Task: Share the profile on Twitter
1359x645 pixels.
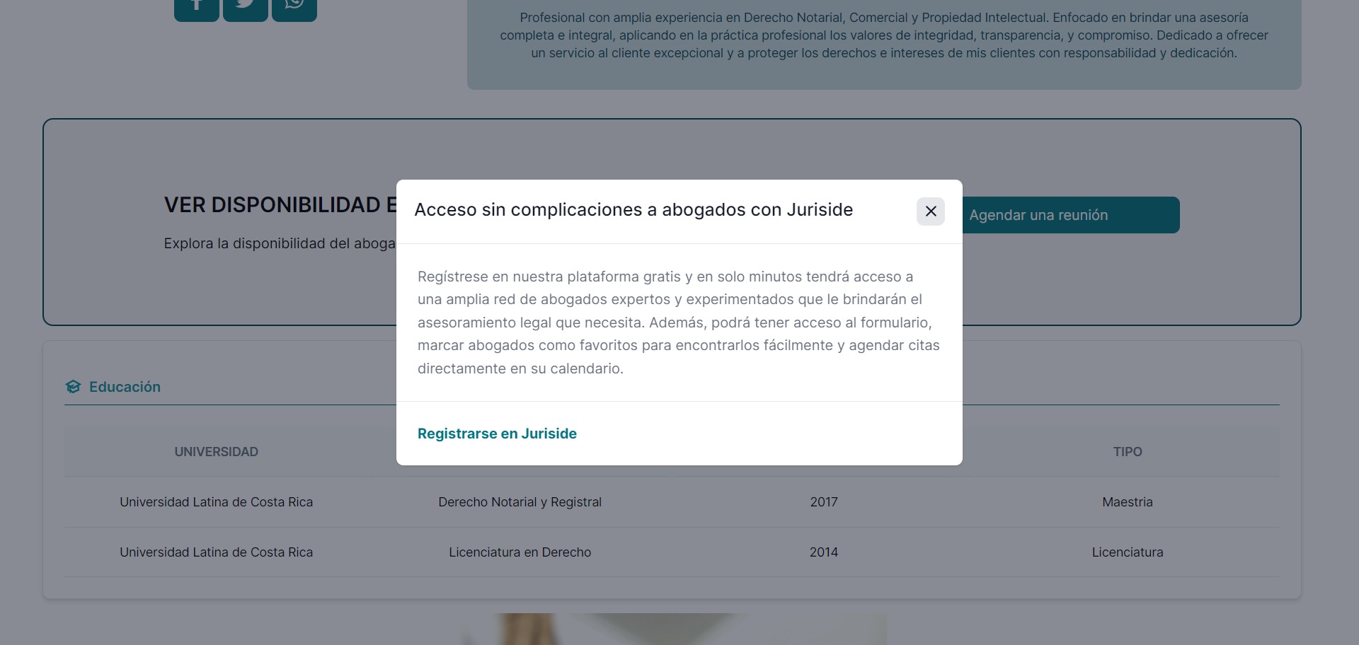Action: 246,7
